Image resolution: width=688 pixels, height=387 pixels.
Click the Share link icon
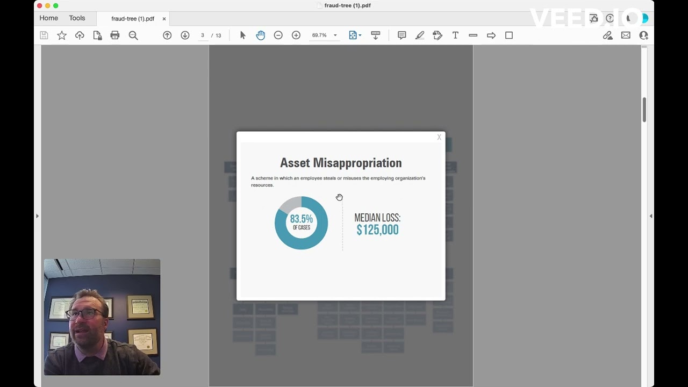(x=608, y=35)
